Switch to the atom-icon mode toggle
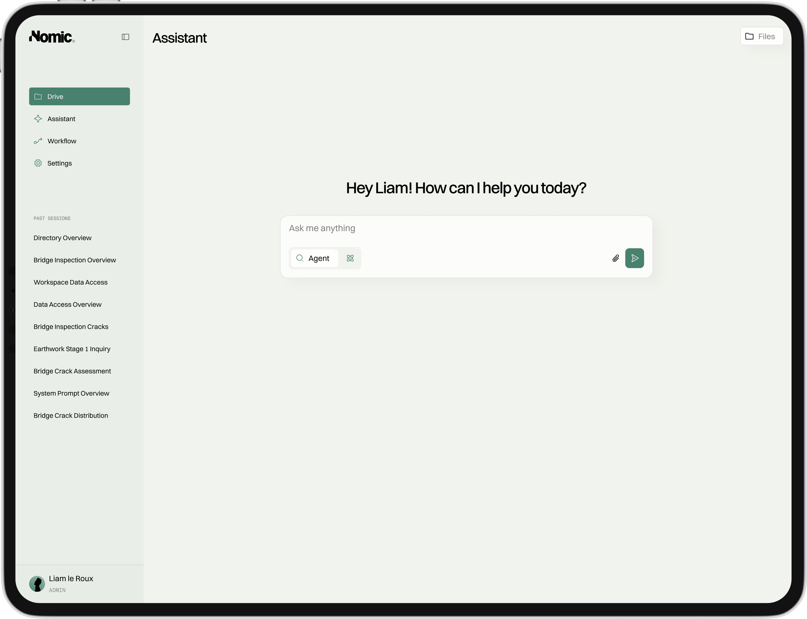This screenshot has width=807, height=619. 350,258
